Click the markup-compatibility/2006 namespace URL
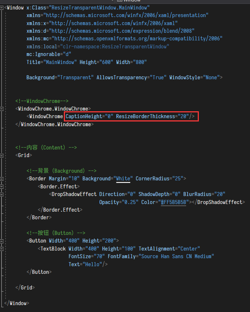This screenshot has width=250, height=312. click(137, 39)
